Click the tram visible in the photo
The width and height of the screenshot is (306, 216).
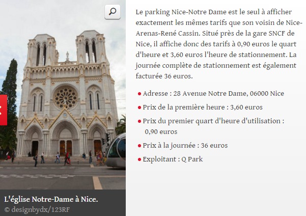point(116,150)
